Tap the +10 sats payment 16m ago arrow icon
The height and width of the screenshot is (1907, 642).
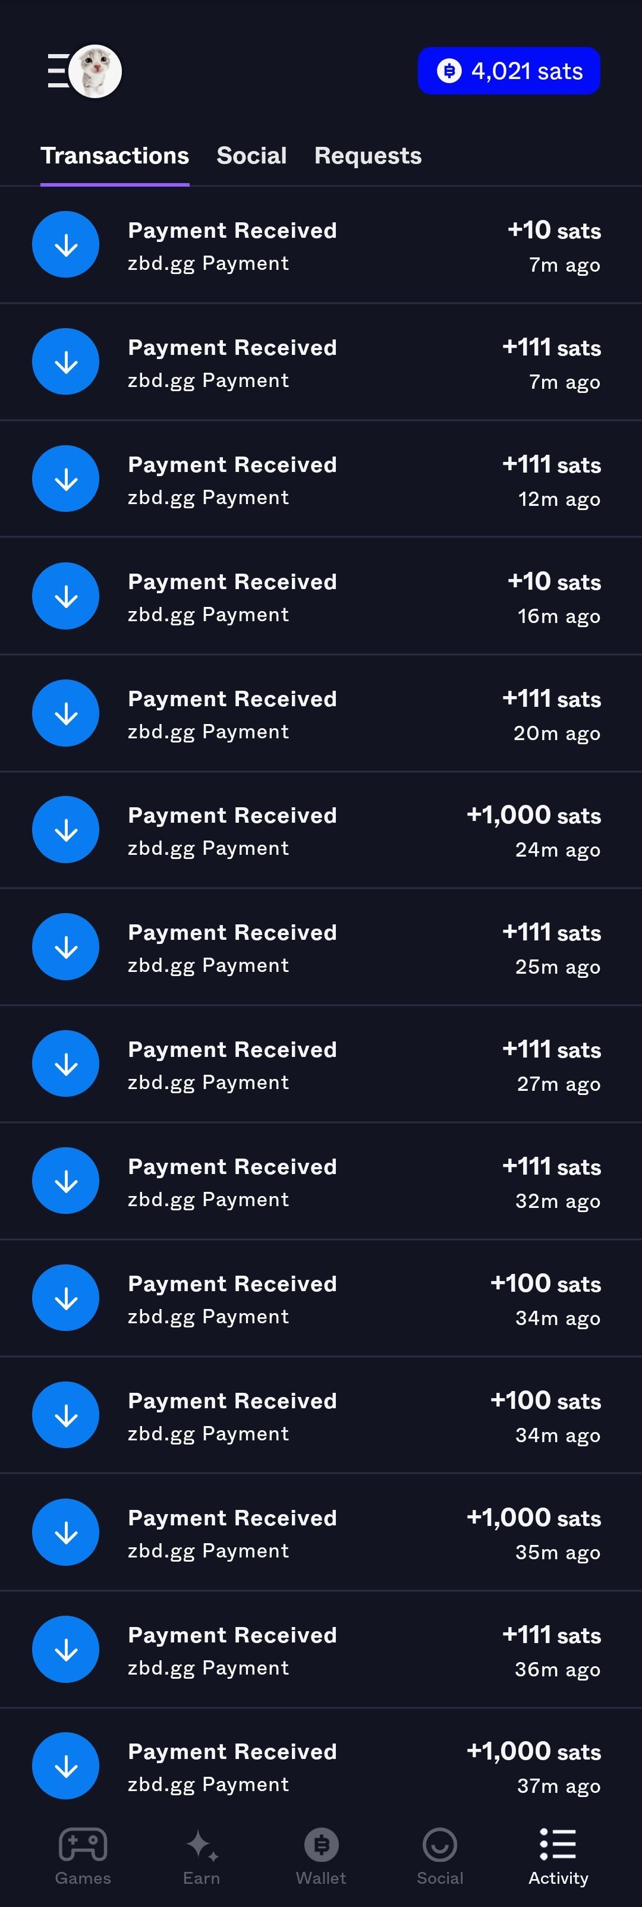click(x=66, y=596)
